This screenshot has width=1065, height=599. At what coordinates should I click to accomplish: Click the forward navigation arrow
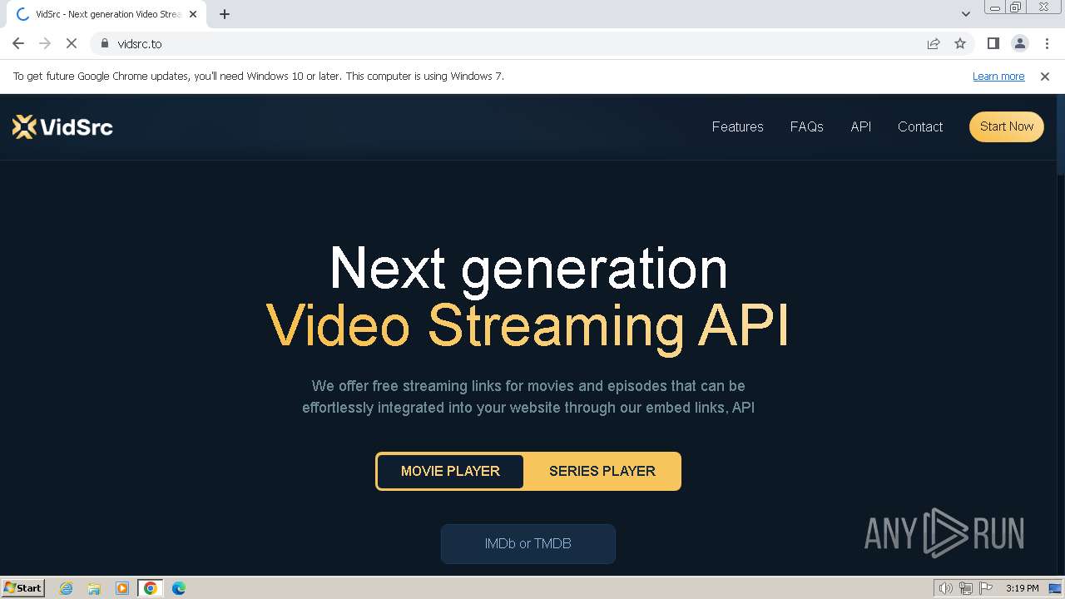pos(45,43)
